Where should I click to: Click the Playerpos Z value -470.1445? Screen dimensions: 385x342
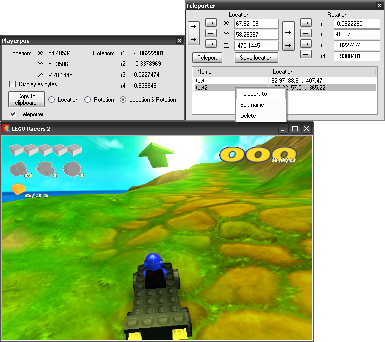point(60,75)
